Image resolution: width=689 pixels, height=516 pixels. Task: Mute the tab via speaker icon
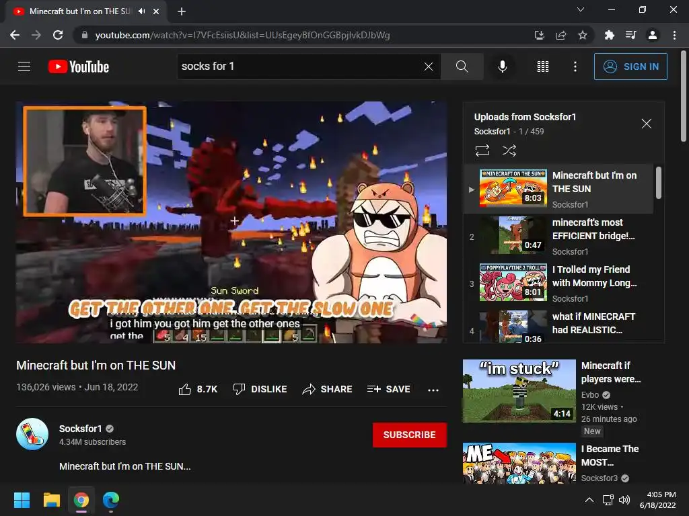click(141, 11)
